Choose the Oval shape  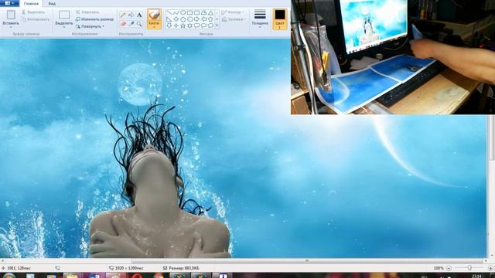(x=183, y=13)
